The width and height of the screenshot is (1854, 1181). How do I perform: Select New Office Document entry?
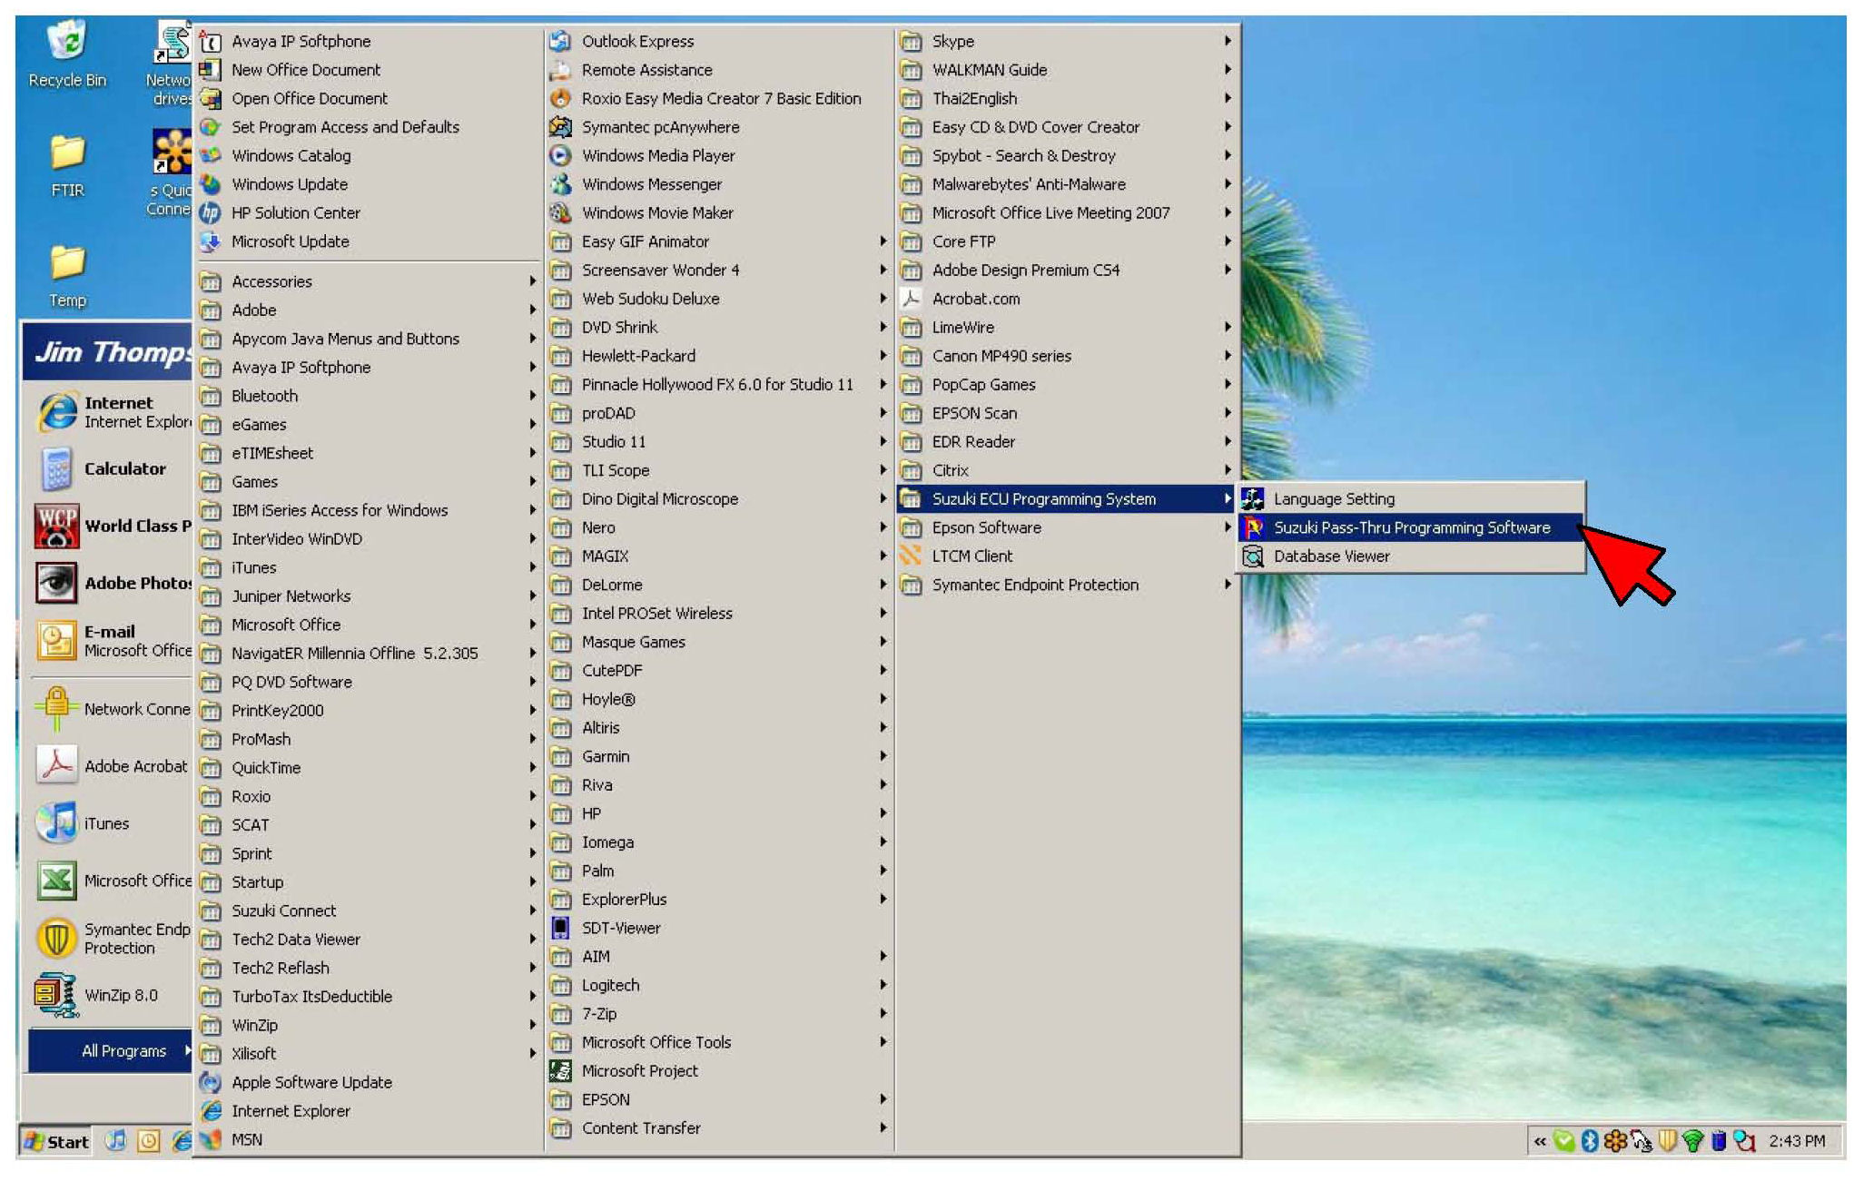pos(369,70)
